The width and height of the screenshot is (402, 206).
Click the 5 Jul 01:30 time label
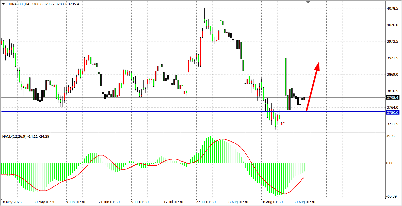pyautogui.click(x=140, y=202)
